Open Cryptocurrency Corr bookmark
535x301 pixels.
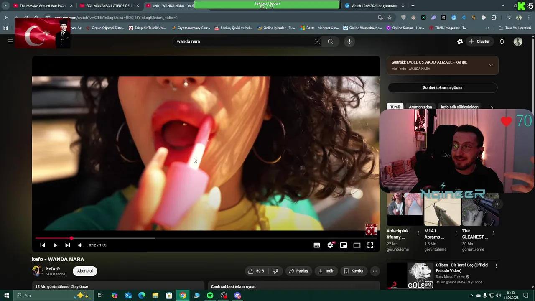191,28
